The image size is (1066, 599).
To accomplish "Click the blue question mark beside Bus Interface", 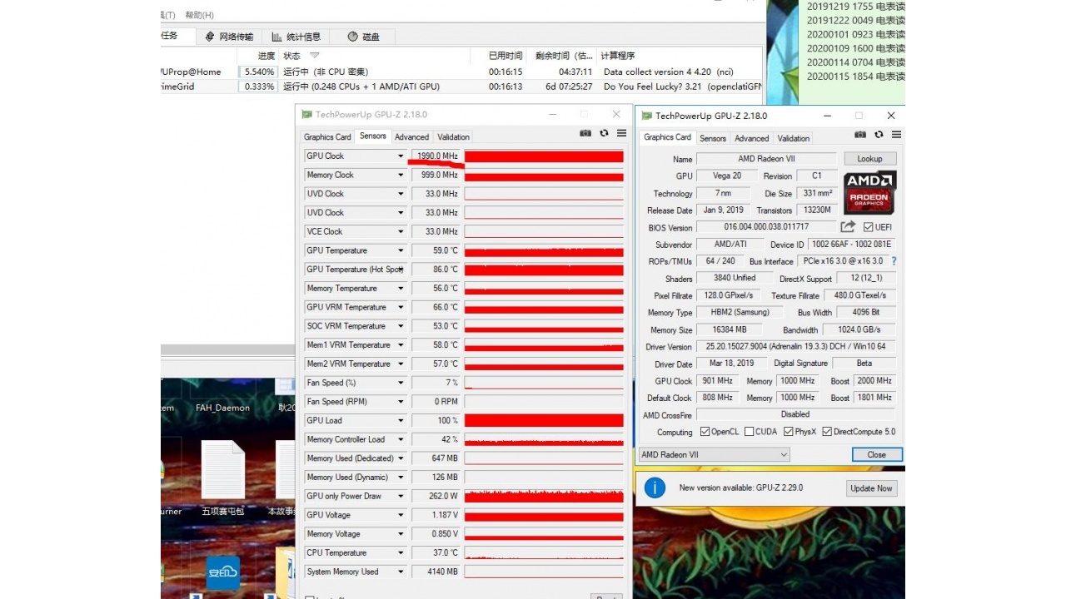I will pyautogui.click(x=894, y=261).
